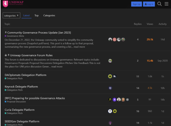This screenshot has width=171, height=126.
Task: Open Keyrock Delegate Platform topic
Action: click(x=21, y=87)
